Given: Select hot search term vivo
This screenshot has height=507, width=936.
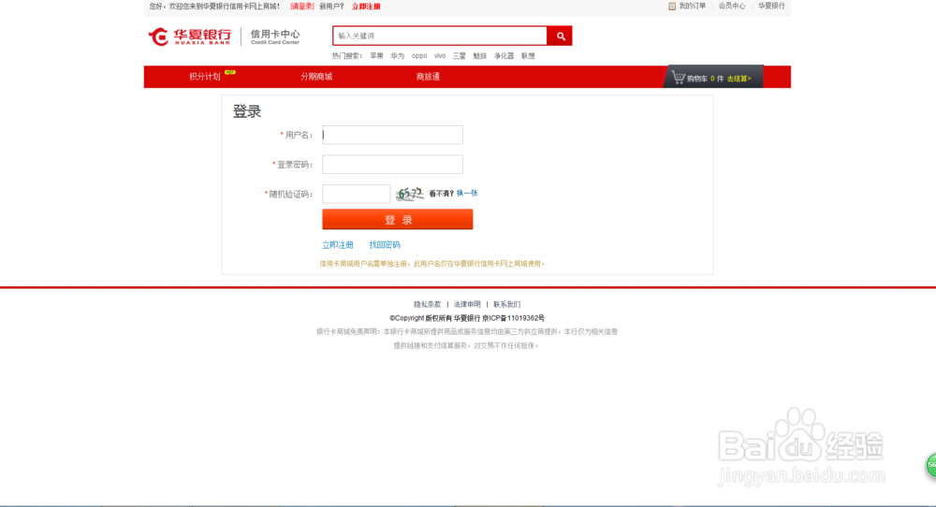Looking at the screenshot, I should coord(440,56).
